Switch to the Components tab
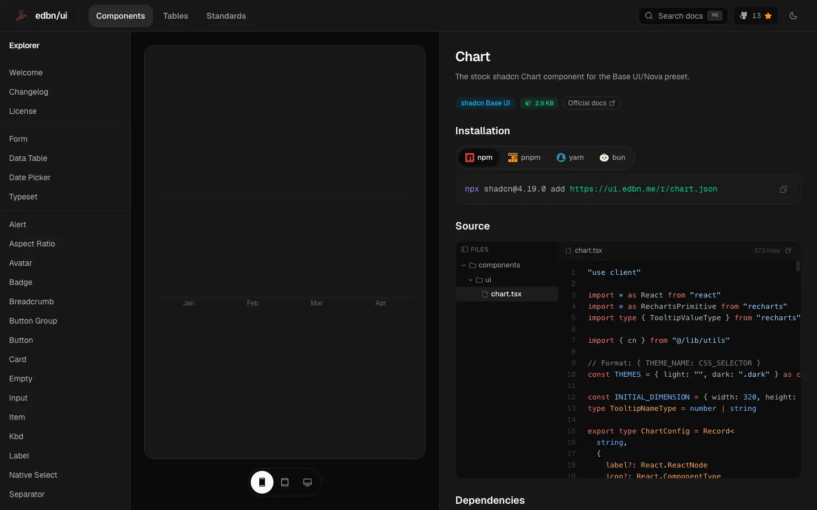The height and width of the screenshot is (510, 817). 120,16
